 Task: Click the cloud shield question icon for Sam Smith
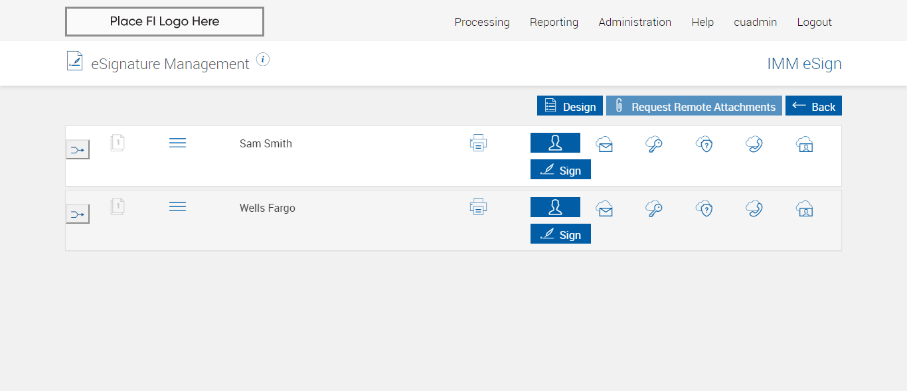(704, 144)
